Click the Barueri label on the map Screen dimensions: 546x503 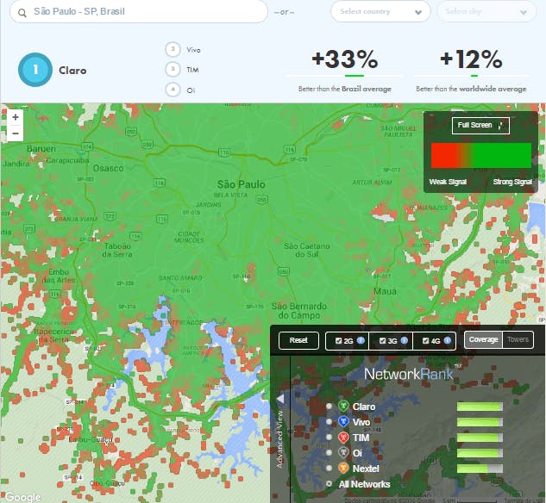(41, 149)
